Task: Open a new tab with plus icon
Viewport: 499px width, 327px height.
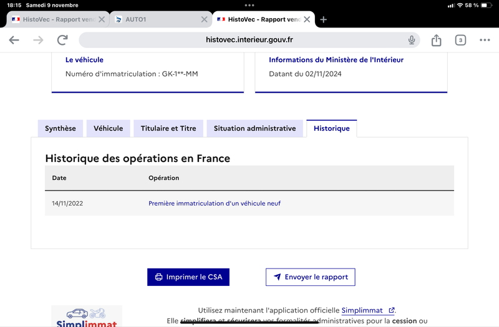Action: click(x=323, y=20)
